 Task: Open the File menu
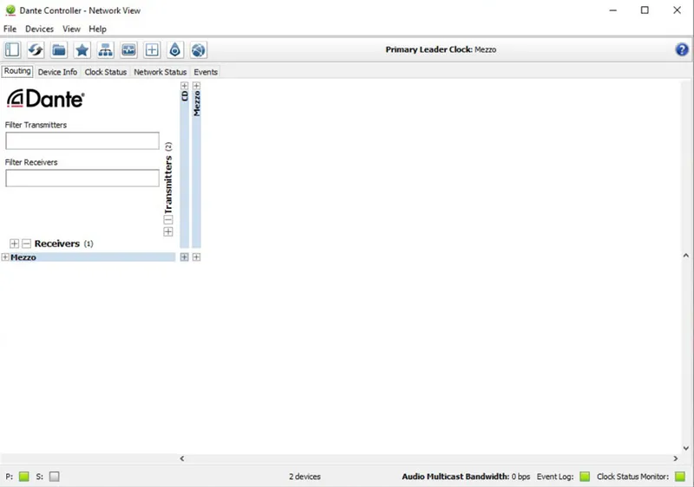pos(10,29)
